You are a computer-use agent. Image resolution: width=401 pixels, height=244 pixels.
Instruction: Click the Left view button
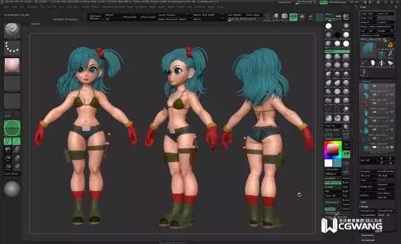pos(346,187)
